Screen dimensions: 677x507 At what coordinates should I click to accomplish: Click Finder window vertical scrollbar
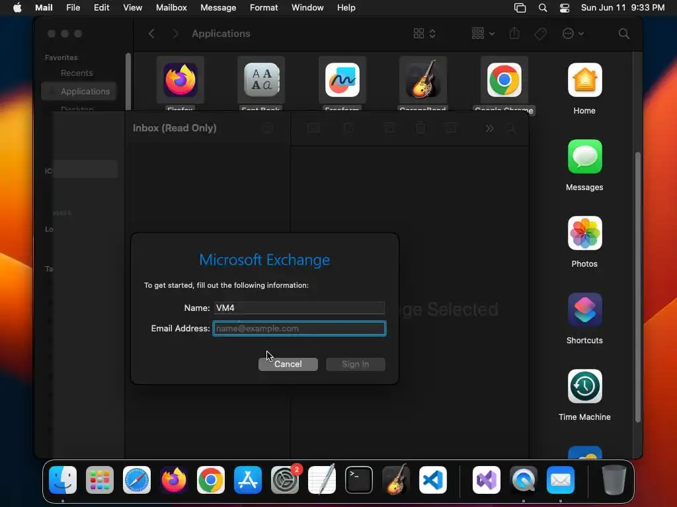(x=638, y=287)
